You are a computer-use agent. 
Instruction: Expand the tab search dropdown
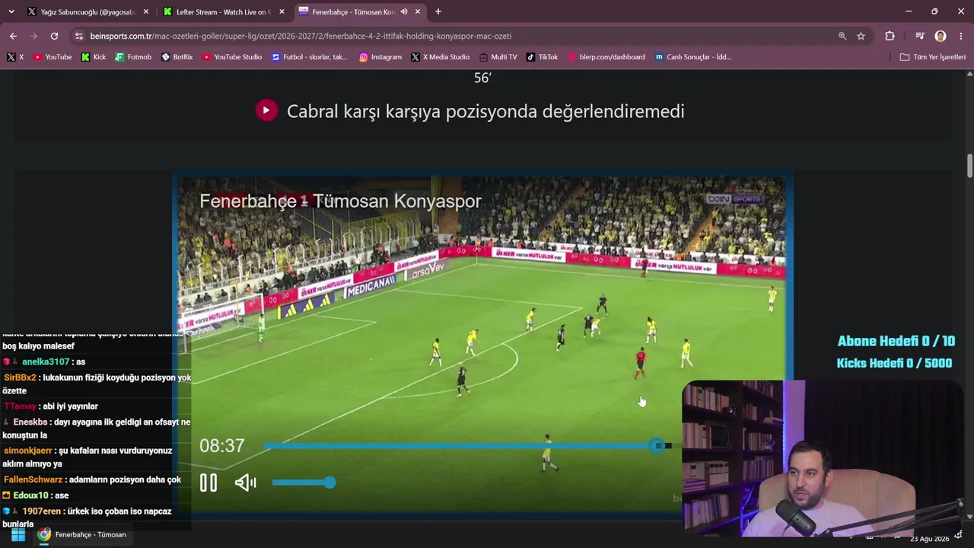[x=11, y=11]
